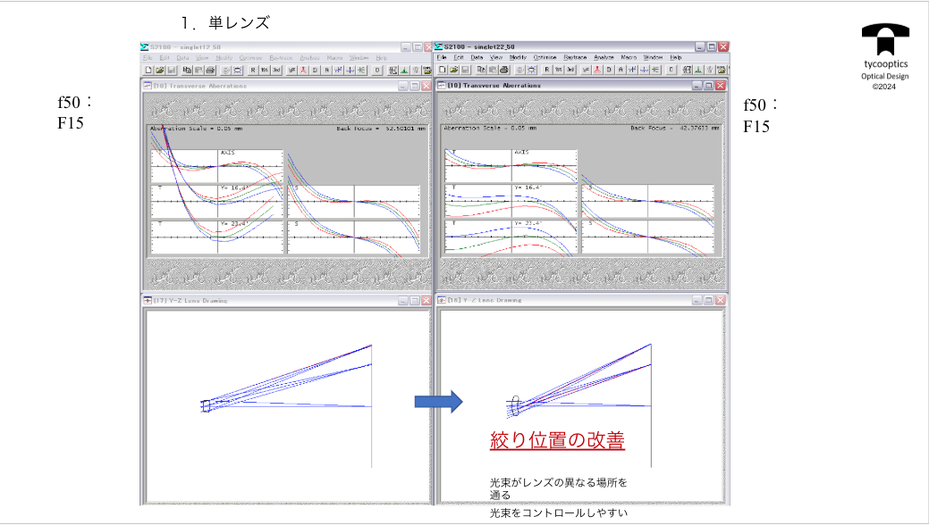The image size is (929, 525).
Task: Select the [17] Y-Z Lens Drawing title bar
Action: (x=268, y=301)
